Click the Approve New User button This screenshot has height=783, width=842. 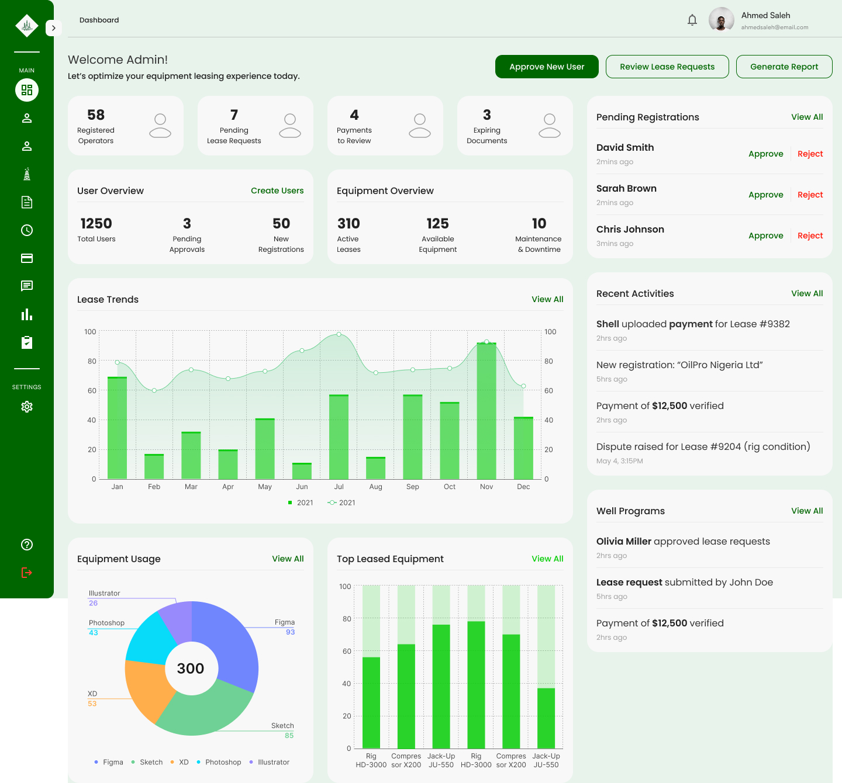(x=547, y=67)
